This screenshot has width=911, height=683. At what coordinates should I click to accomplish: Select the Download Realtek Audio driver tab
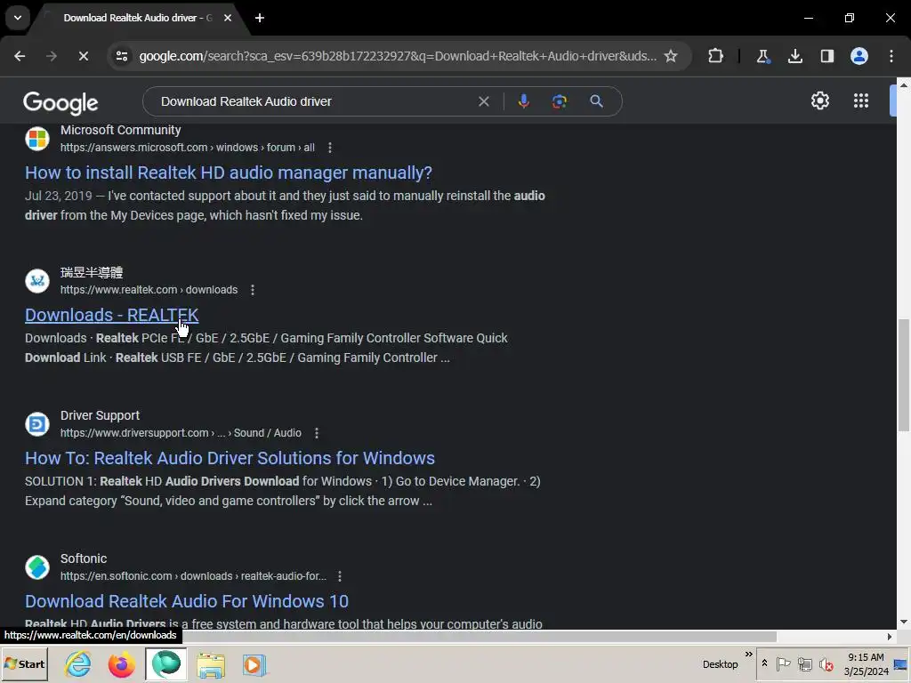[136, 18]
